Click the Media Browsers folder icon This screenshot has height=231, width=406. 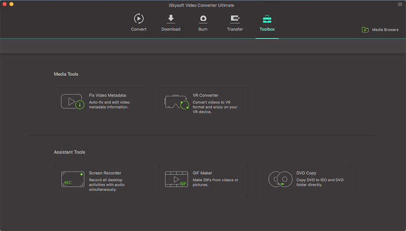click(x=365, y=30)
